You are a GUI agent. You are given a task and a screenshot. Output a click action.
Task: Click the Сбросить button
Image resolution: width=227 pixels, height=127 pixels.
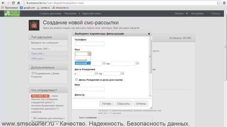click(123, 104)
